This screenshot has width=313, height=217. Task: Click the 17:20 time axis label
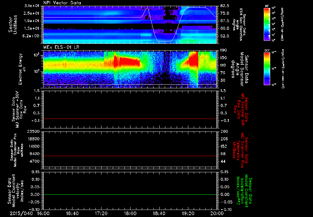point(101,213)
